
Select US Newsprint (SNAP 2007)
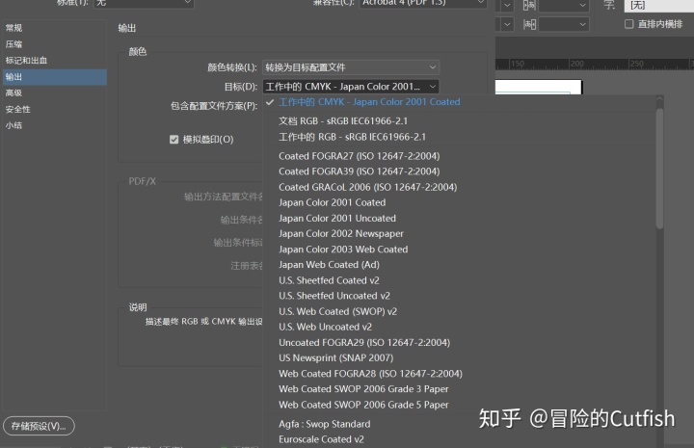click(x=336, y=357)
